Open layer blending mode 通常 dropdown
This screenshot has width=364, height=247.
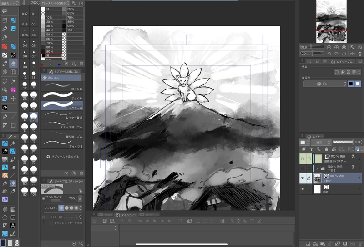[321, 142]
